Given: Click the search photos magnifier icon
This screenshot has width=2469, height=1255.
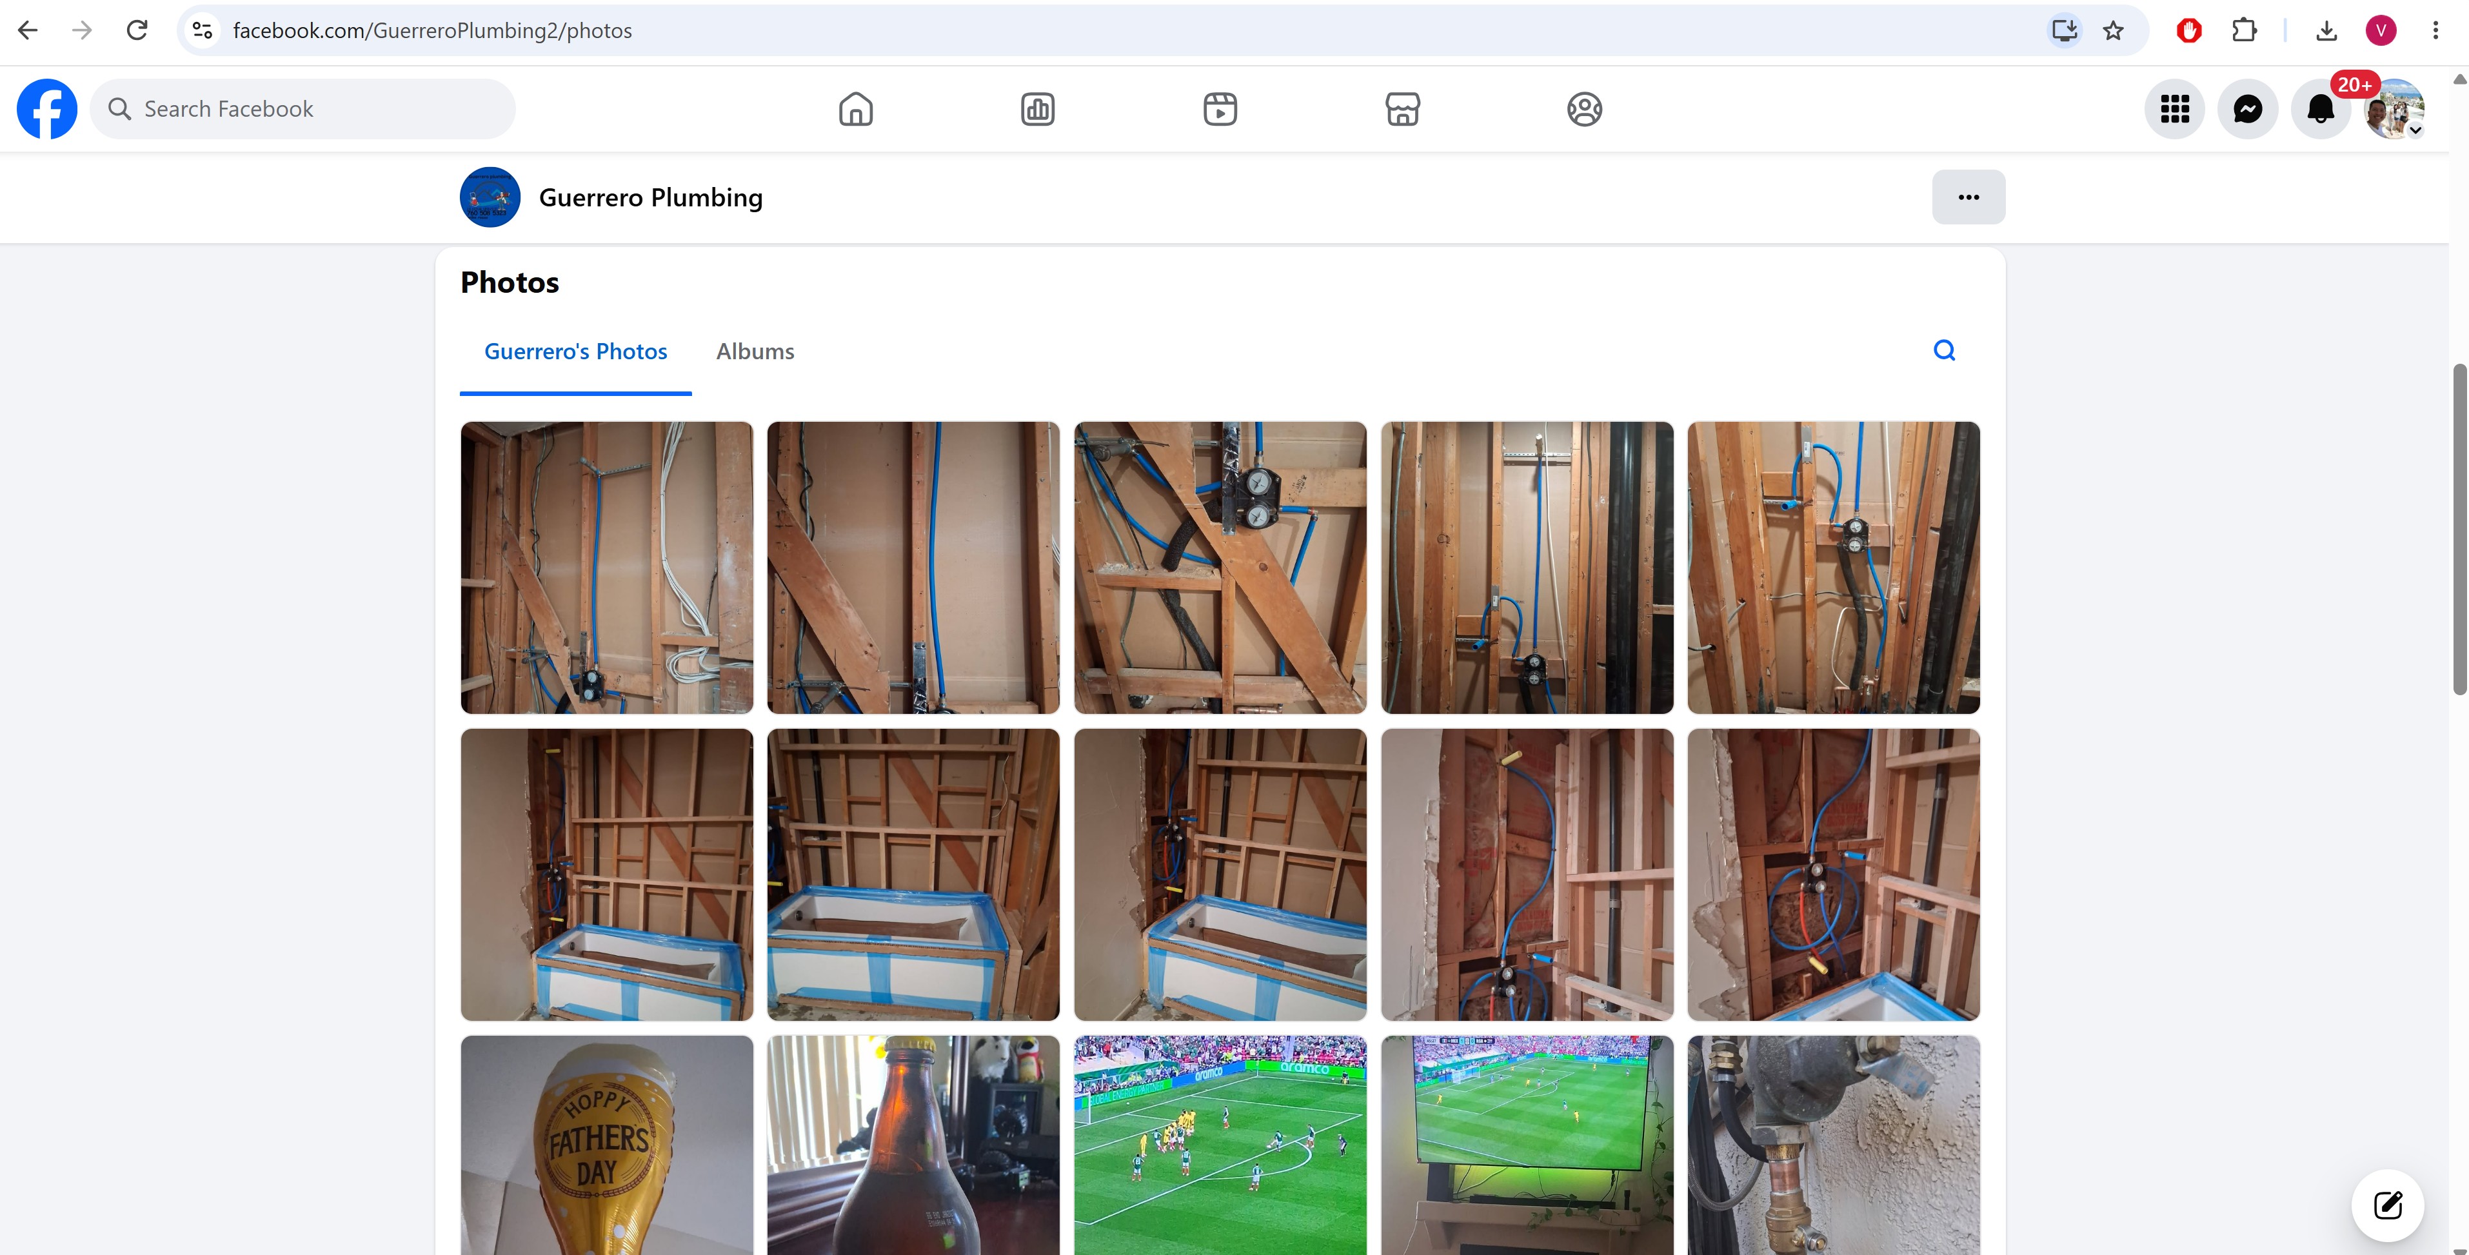Looking at the screenshot, I should click(1944, 351).
